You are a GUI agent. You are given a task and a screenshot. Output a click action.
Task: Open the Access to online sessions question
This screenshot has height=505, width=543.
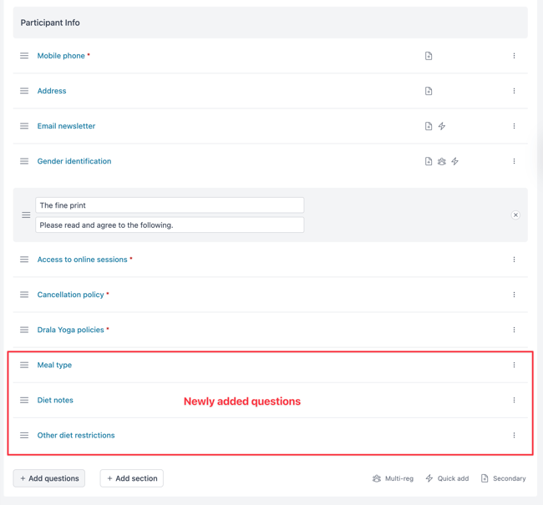[x=83, y=260]
